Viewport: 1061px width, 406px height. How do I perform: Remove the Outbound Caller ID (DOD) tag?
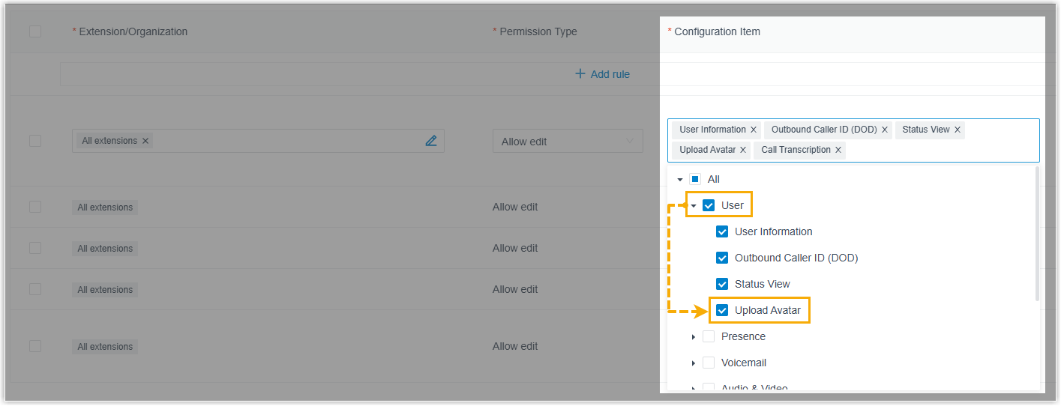pos(885,130)
